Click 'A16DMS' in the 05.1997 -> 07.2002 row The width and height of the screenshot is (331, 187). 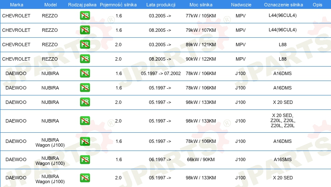pos(282,73)
